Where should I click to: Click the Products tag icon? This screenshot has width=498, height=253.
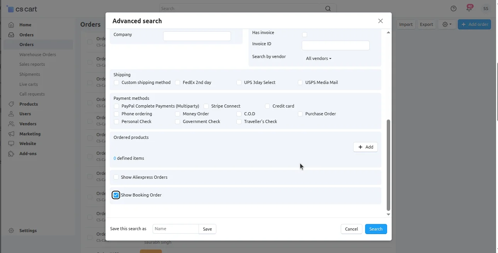click(11, 104)
